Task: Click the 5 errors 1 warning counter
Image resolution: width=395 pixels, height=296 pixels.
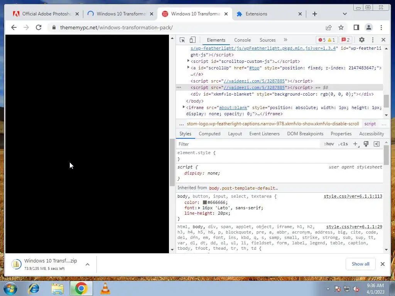Action: 326,40
